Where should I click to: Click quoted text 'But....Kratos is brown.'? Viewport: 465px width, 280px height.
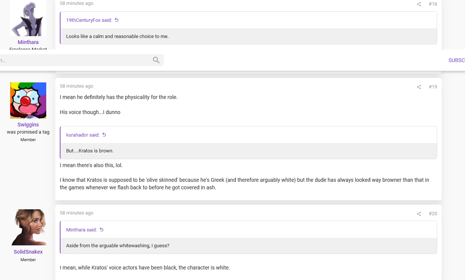click(90, 151)
